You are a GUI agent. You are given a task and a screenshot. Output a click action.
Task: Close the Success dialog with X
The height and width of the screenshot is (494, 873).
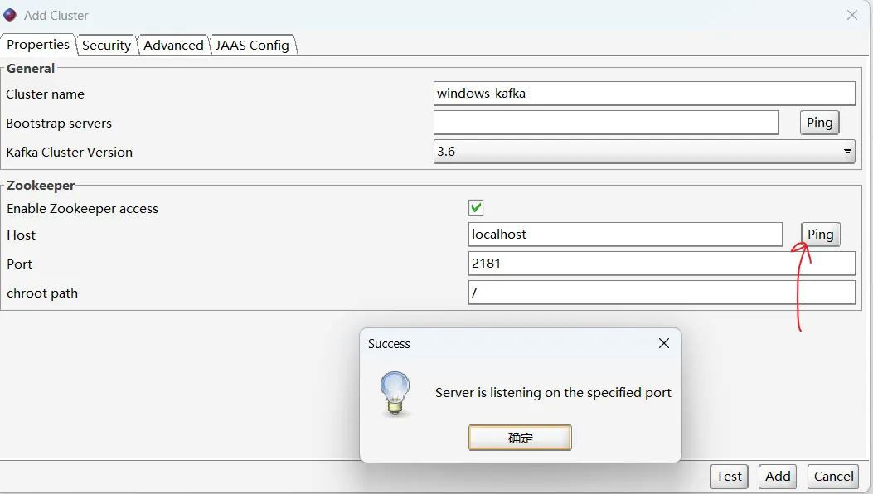pyautogui.click(x=663, y=344)
